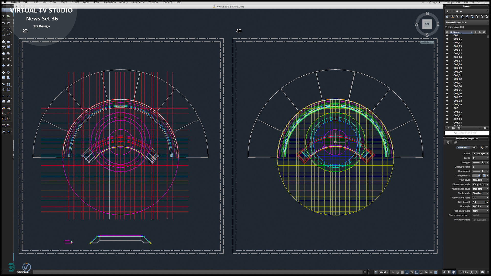Viewport: 491px width, 276px height.
Task: Select the Mirror tool
Action: coord(3,89)
